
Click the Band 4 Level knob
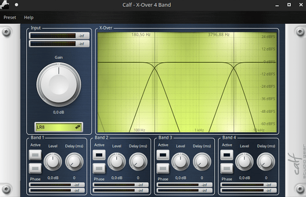(244, 162)
